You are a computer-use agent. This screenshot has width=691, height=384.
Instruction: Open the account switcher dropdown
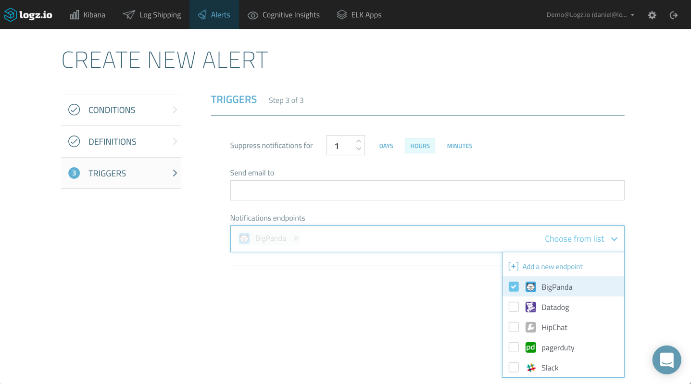click(x=590, y=15)
